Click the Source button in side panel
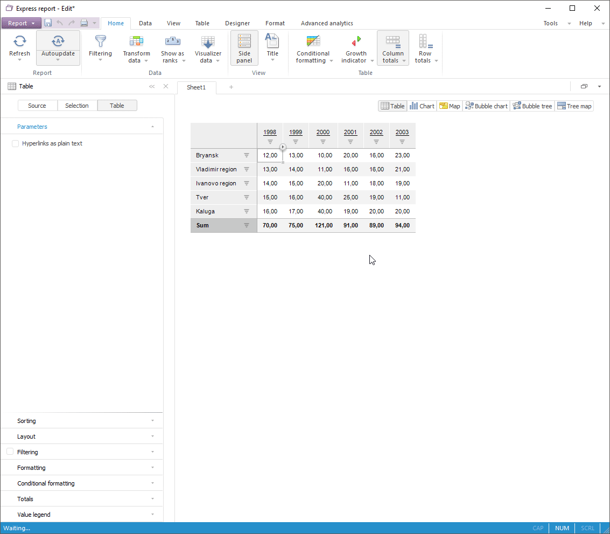The height and width of the screenshot is (534, 610). 37,106
